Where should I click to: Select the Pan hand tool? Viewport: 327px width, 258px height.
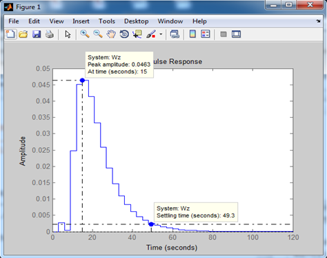(x=111, y=34)
